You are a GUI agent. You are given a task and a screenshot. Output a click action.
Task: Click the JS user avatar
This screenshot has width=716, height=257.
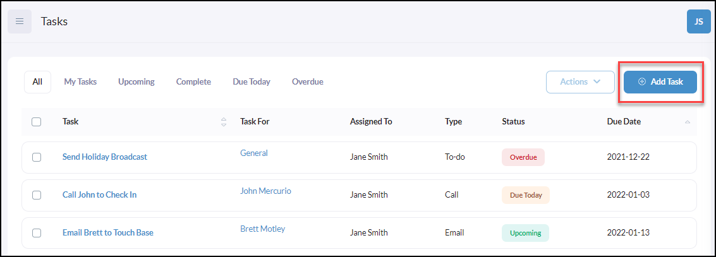pos(699,21)
